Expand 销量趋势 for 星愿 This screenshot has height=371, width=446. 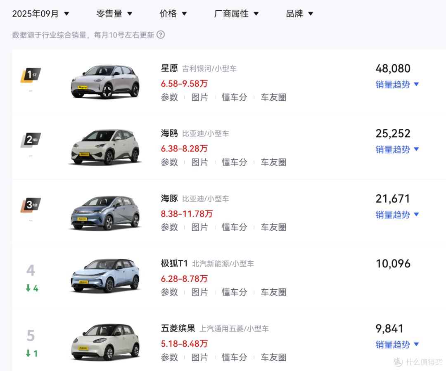click(397, 85)
